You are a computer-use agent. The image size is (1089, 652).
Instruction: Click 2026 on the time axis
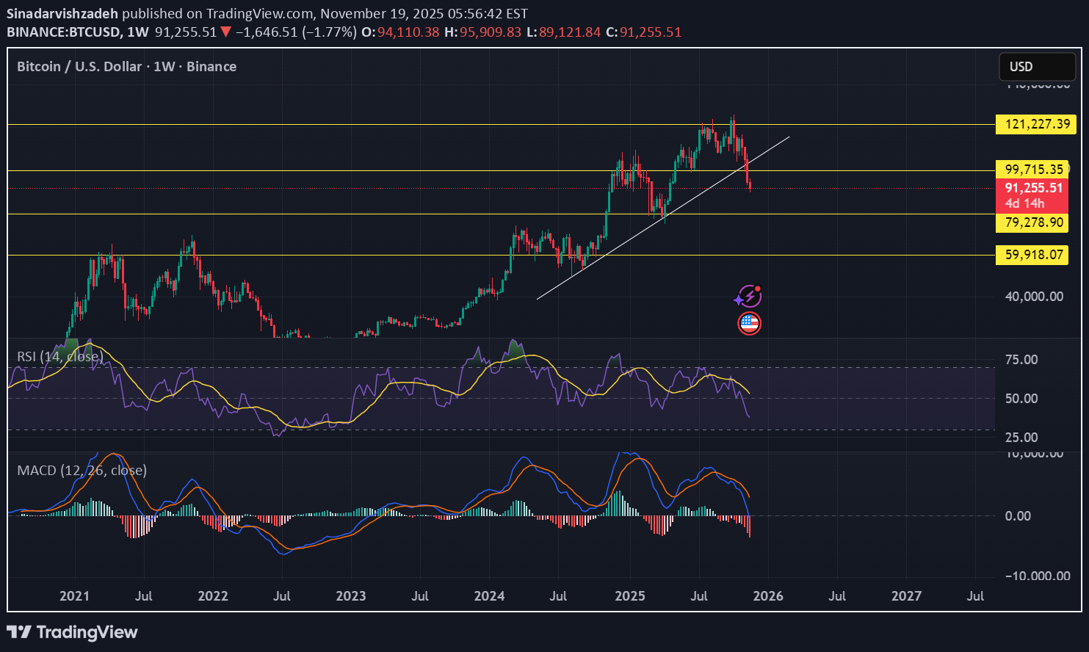tap(767, 595)
